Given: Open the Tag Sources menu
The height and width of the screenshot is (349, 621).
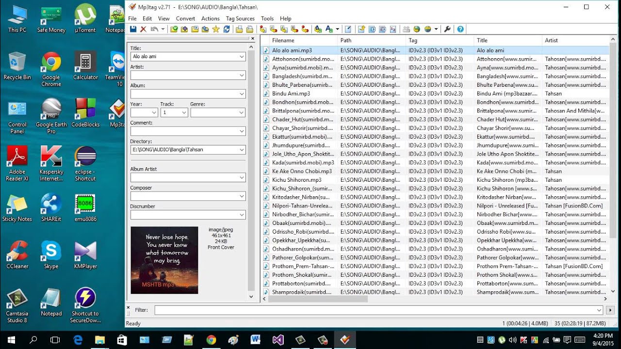Looking at the screenshot, I should (x=240, y=18).
